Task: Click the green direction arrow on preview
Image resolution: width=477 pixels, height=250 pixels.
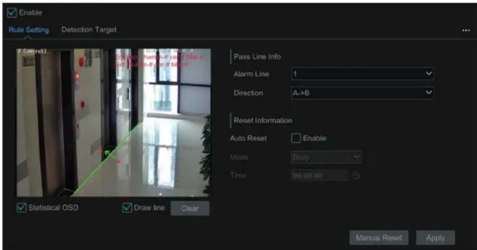Action: tap(110, 154)
